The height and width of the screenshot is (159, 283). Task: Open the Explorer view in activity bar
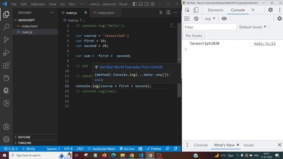coord(6,15)
